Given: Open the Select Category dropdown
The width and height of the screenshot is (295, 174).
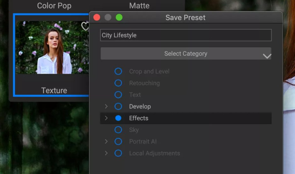Looking at the screenshot, I should [x=186, y=54].
